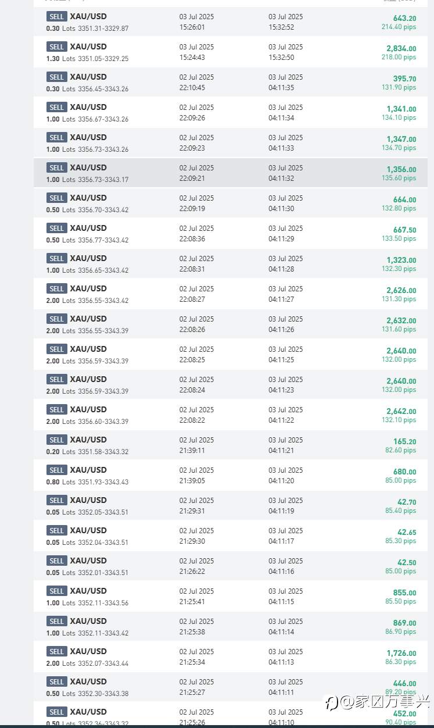Click SELL badge on 3352.30-3343.38 trade
Viewport: 434px width, 728px height.
point(57,681)
